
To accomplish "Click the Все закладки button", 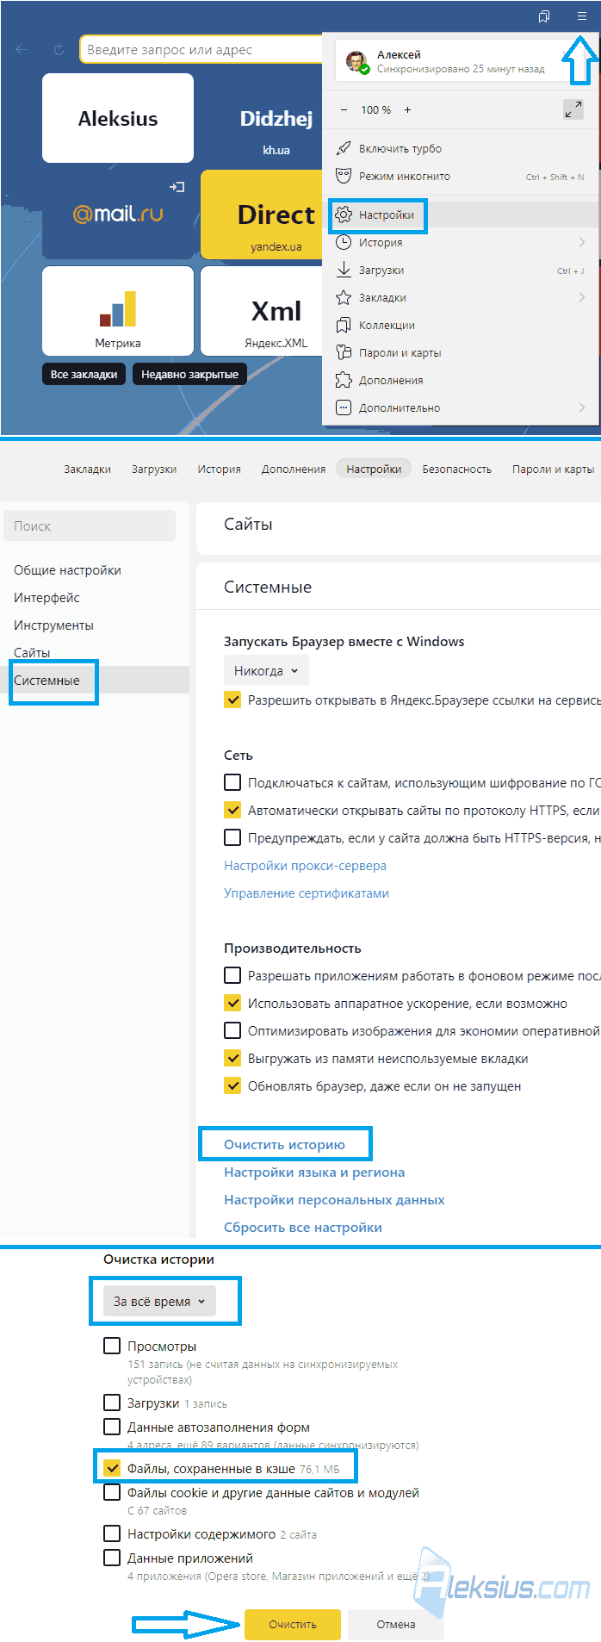I will tap(84, 374).
